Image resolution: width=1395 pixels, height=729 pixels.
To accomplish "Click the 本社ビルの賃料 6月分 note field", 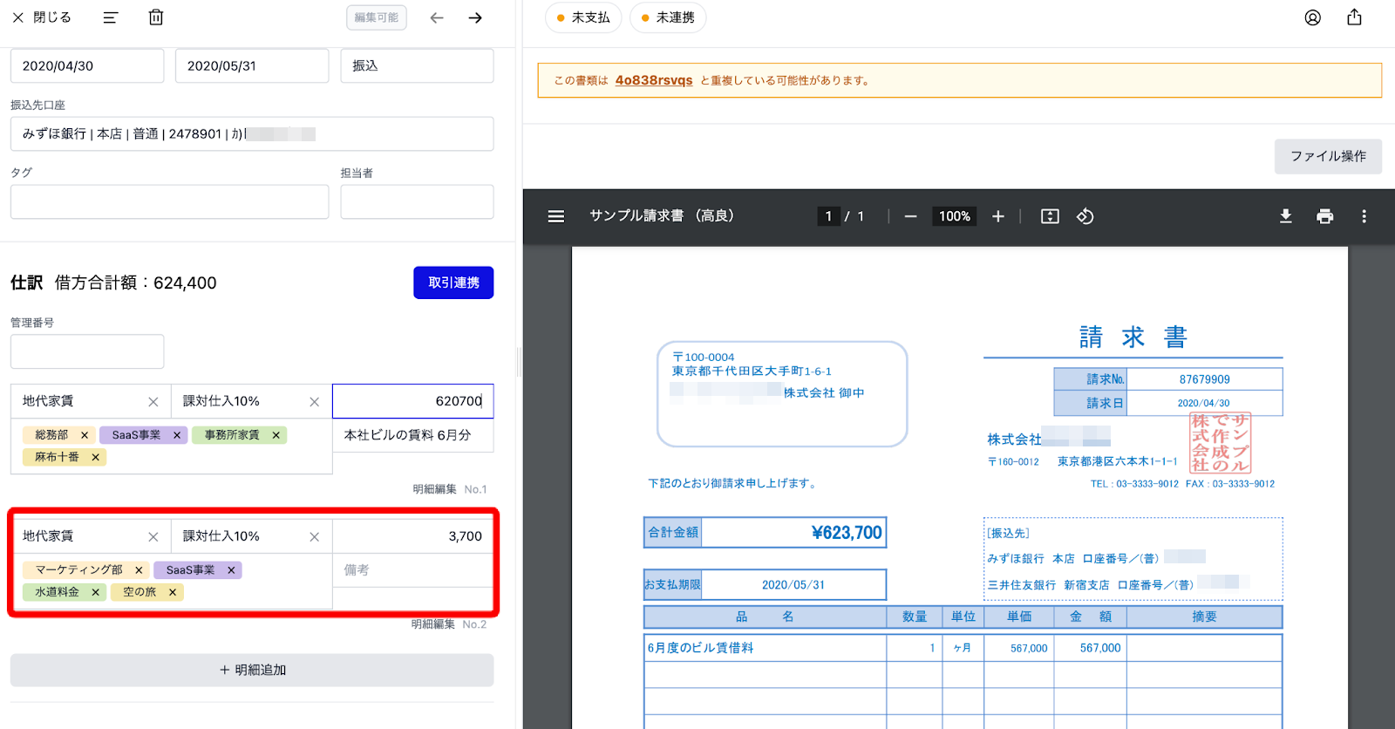I will point(413,435).
